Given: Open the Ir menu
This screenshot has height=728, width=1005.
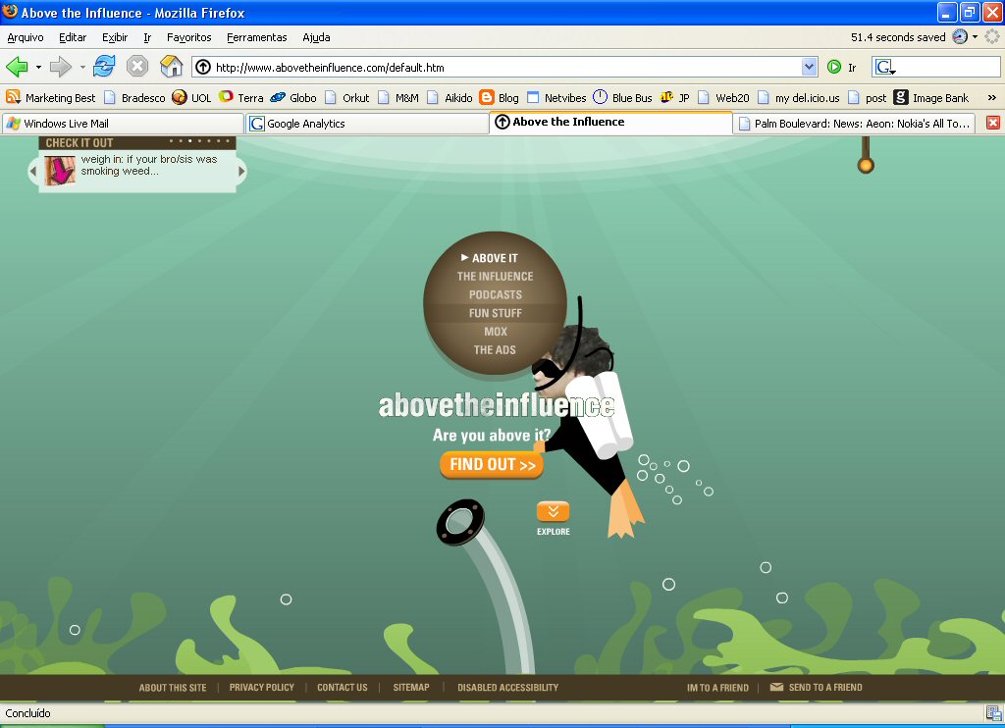Looking at the screenshot, I should (x=147, y=37).
